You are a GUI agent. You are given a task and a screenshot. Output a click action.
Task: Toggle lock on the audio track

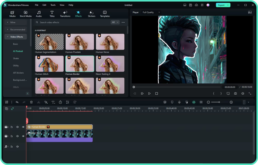(12, 146)
